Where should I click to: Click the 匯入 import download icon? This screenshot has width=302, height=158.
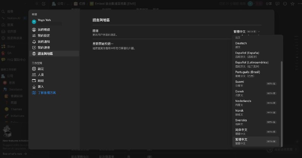tap(34, 87)
